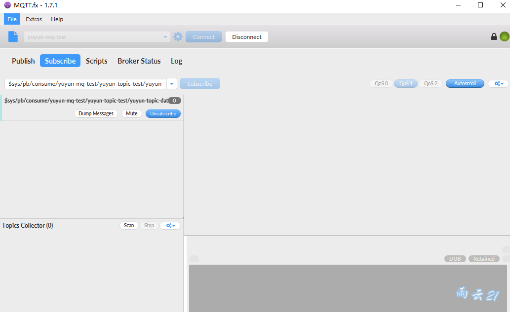The image size is (510, 312).
Task: Click the MQTT.fx app icon in title bar
Action: (x=7, y=5)
